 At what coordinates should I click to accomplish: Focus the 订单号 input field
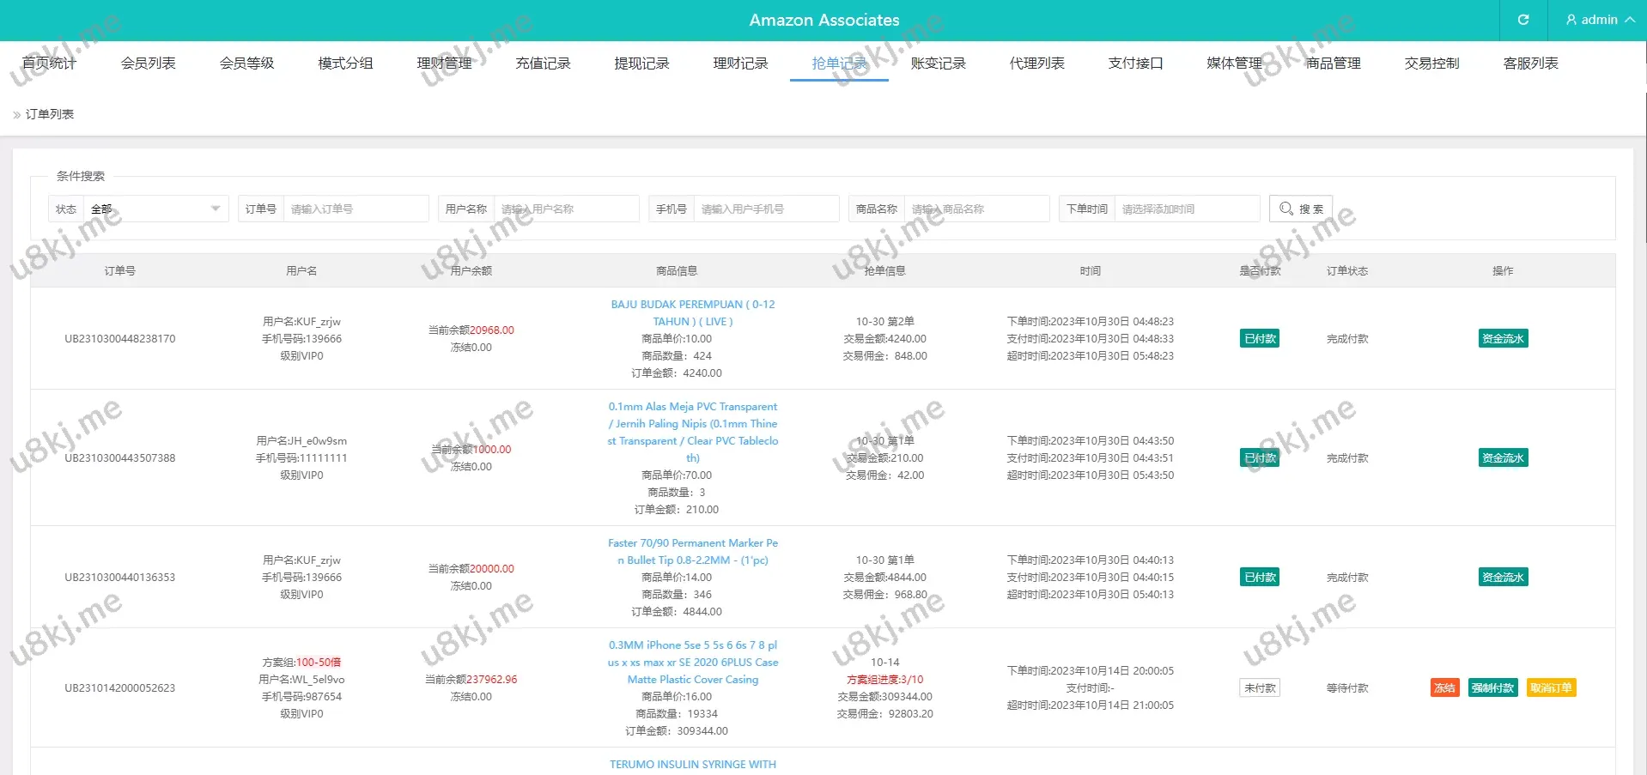click(x=356, y=209)
